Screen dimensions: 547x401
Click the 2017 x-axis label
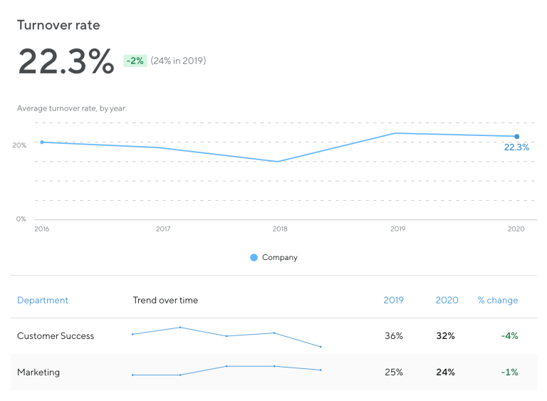[163, 229]
